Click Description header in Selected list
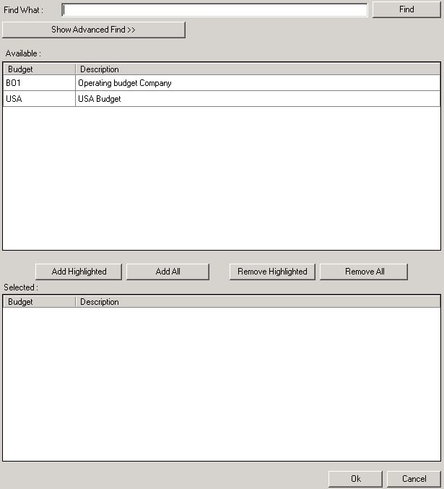The height and width of the screenshot is (489, 444). click(257, 302)
